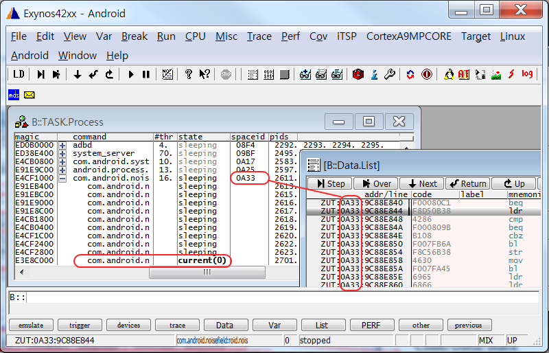Click the wrench settings toolbar icon
This screenshot has width=549, height=353.
coord(389,74)
